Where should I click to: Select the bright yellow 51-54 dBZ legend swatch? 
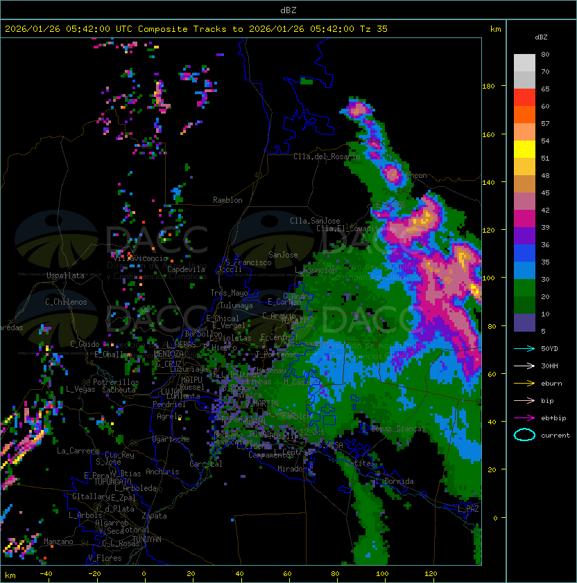pyautogui.click(x=524, y=150)
